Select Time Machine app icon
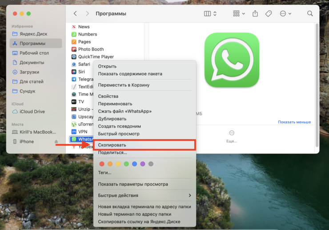This screenshot has width=329, height=230. click(74, 94)
